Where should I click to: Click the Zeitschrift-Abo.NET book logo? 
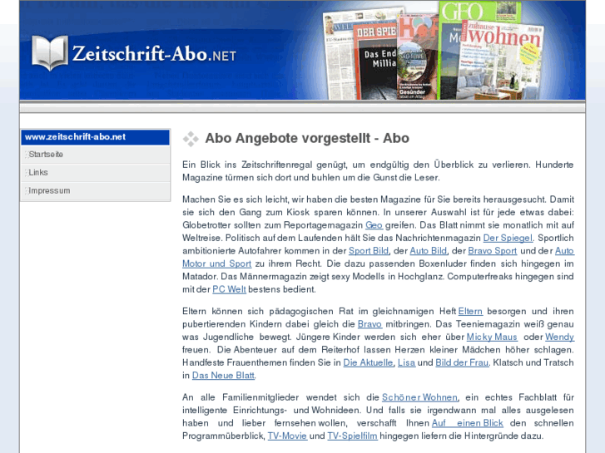[x=50, y=53]
